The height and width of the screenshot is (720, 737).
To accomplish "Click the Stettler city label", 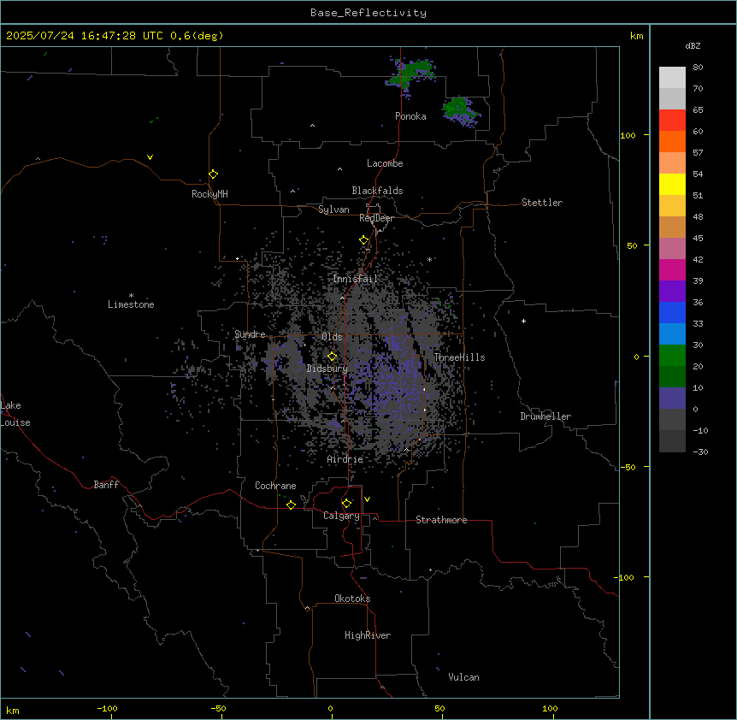I will [542, 203].
